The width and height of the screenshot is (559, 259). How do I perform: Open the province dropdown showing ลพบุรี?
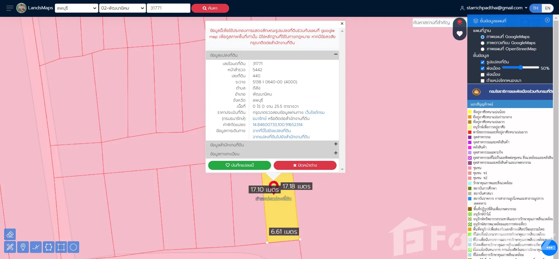coord(77,8)
